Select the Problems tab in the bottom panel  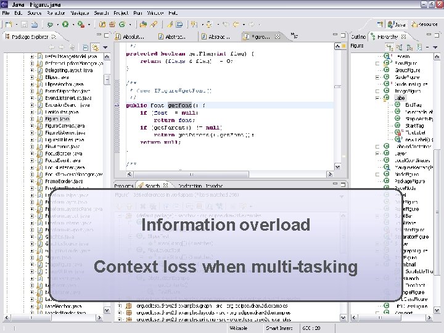124,186
